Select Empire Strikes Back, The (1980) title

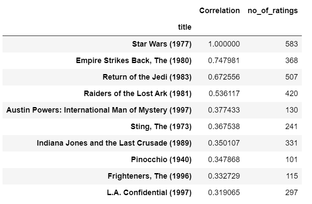(134, 61)
